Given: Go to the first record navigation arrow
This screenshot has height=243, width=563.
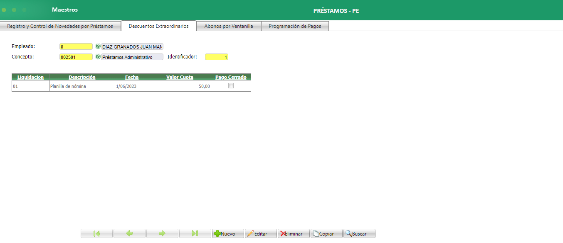Looking at the screenshot, I should [x=96, y=233].
